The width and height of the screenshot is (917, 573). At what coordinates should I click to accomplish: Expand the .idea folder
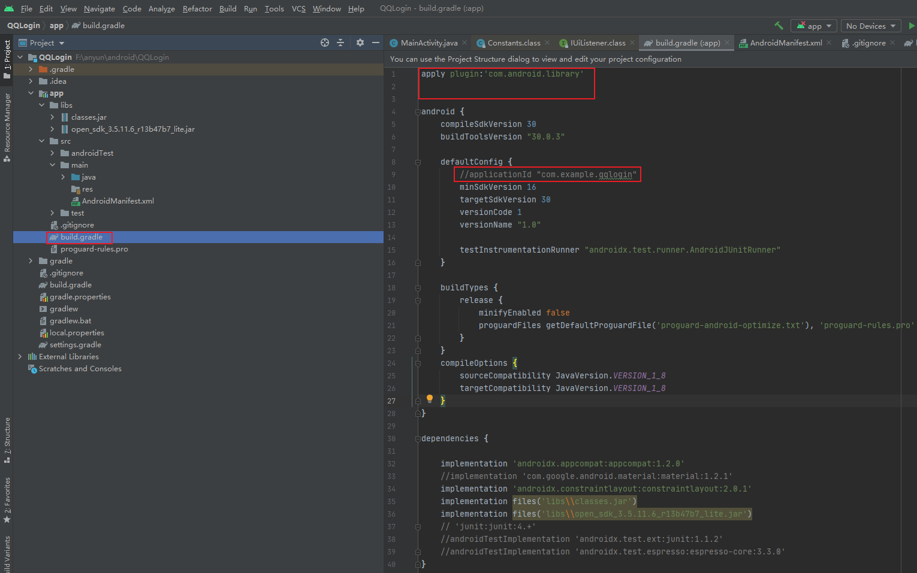(x=31, y=81)
